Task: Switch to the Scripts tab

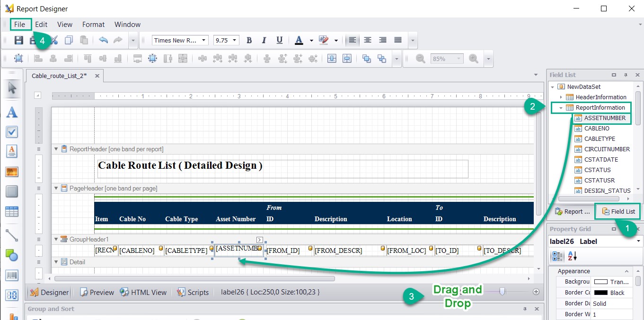Action: tap(193, 292)
